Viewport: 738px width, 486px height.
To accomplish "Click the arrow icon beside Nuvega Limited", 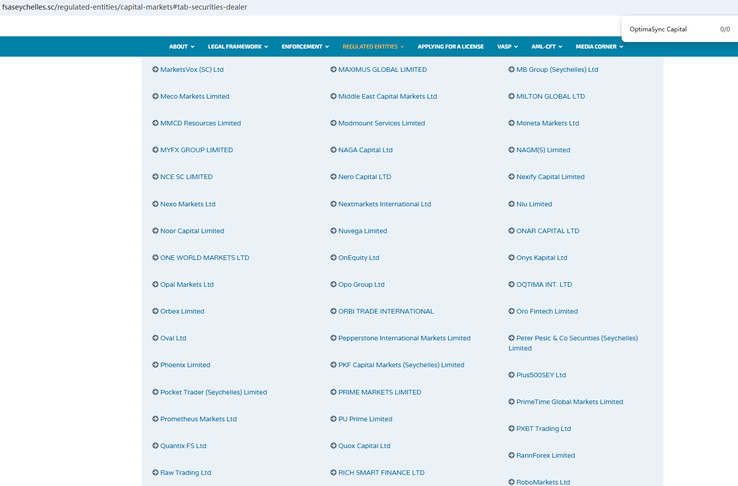I will [x=333, y=231].
